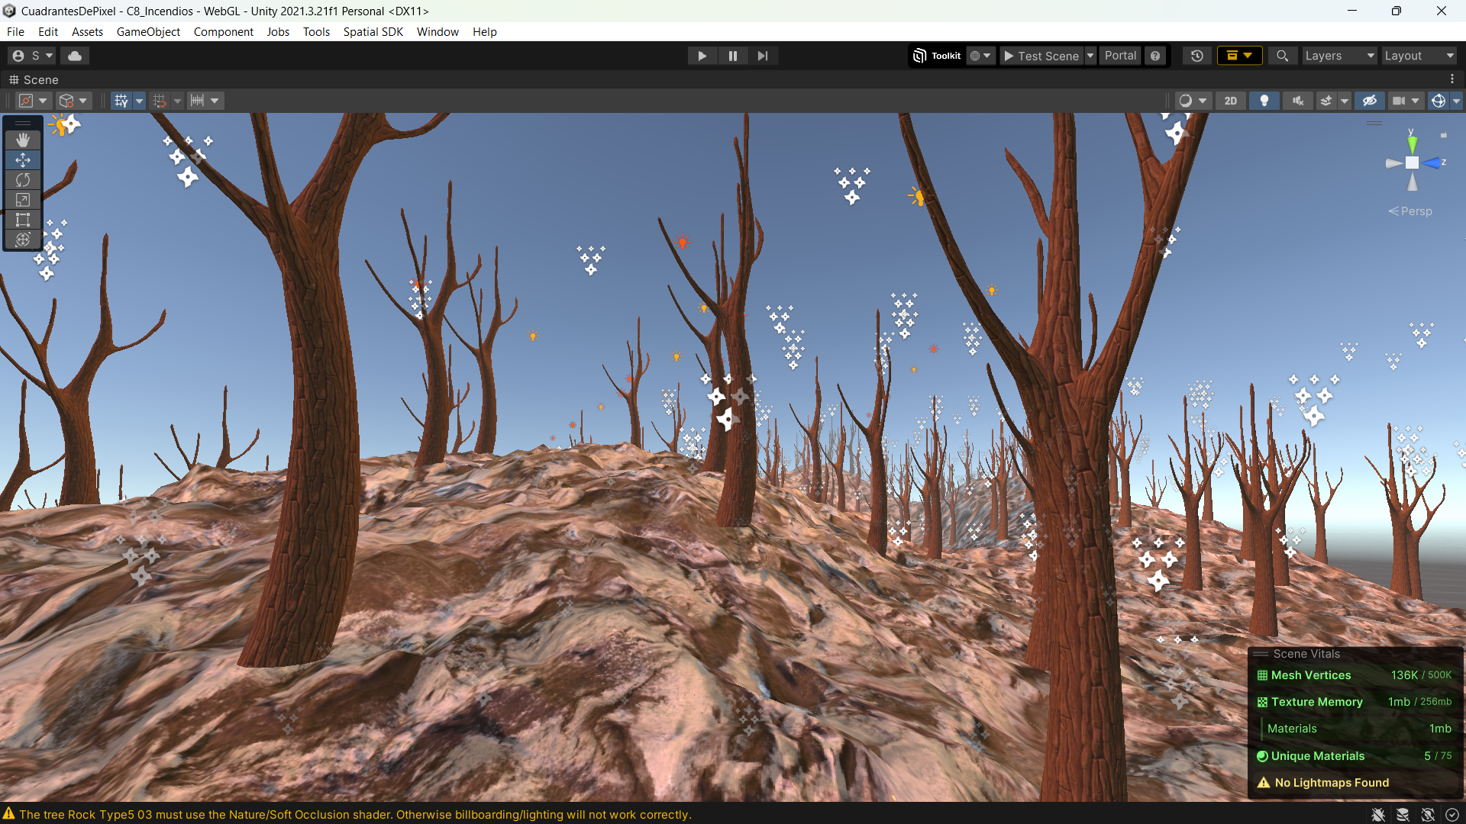The height and width of the screenshot is (824, 1466).
Task: Select the Rotate tool
Action: [23, 180]
